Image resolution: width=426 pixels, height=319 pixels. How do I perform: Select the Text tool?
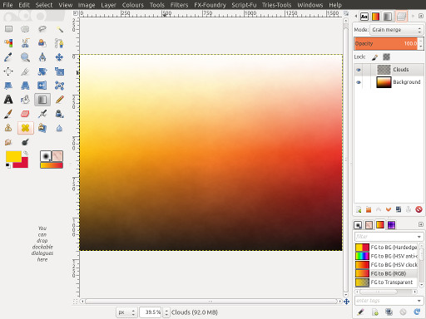click(x=8, y=100)
